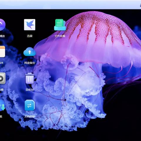Open the orange-striped notepad icon
Screen dimensions: 141x141
tap(2, 51)
